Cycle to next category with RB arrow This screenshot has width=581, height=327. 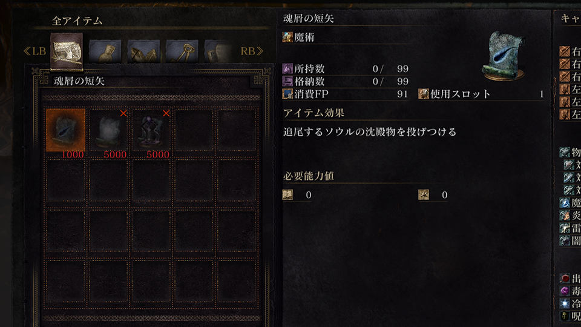click(x=252, y=51)
